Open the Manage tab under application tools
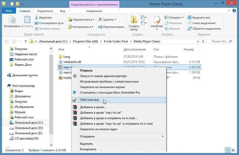This screenshot has width=239, height=155. [x=94, y=11]
